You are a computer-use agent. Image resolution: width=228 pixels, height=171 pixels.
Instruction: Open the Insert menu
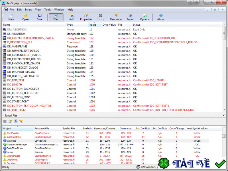point(28,9)
